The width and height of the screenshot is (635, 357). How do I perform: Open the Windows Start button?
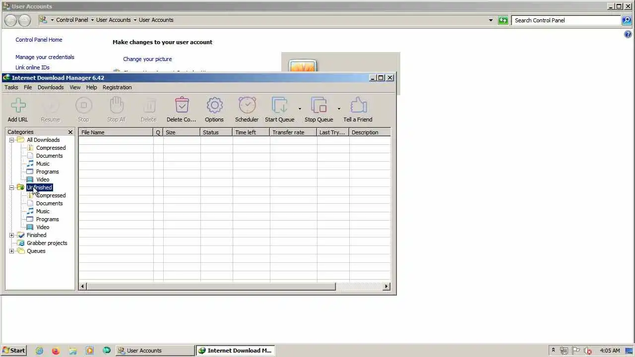click(x=13, y=351)
